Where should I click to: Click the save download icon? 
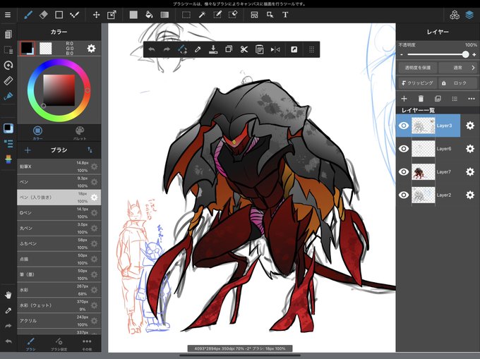tap(213, 49)
